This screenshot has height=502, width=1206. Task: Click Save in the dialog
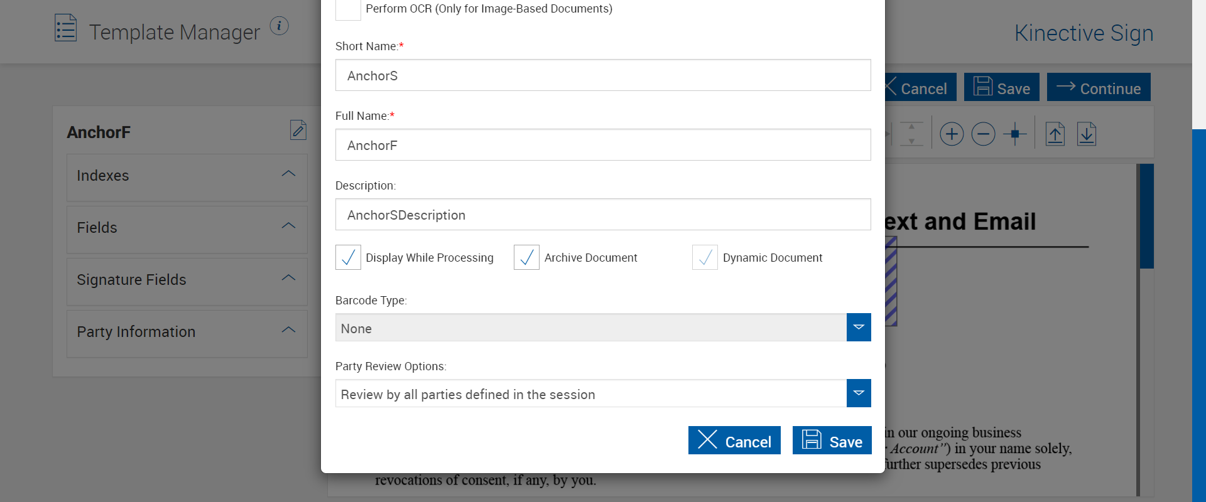point(832,441)
